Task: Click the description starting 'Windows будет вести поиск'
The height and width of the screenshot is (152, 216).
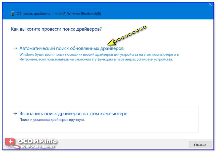Action: [x=99, y=57]
